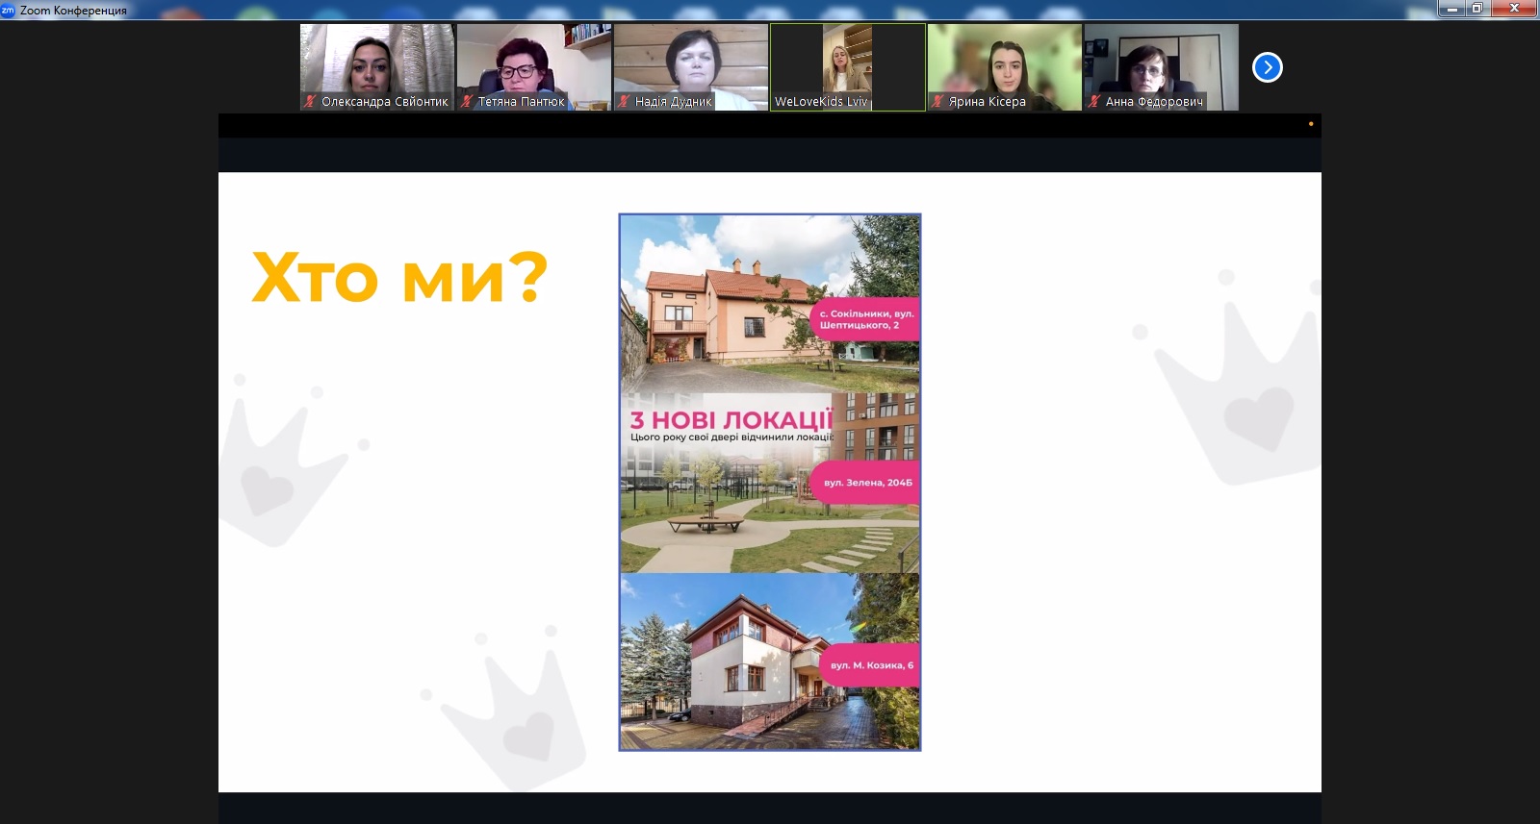This screenshot has height=824, width=1540.
Task: Click muted mic icon next to Надія Дудник
Action: pos(624,101)
